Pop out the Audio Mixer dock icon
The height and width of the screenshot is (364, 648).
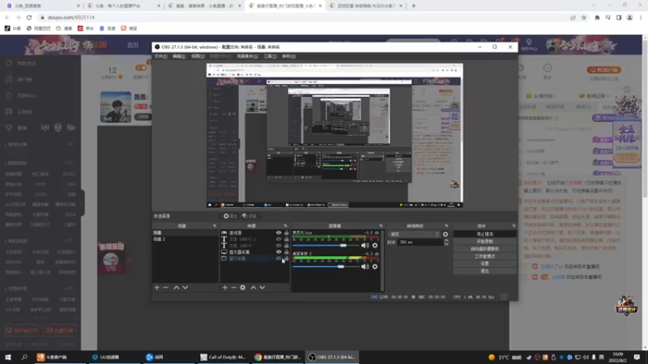click(381, 226)
